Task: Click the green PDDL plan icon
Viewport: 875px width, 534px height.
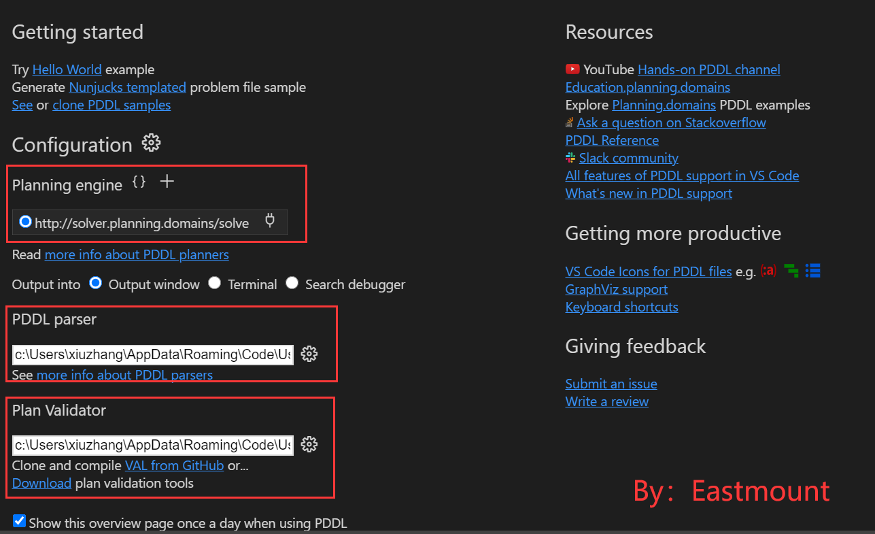Action: point(791,271)
